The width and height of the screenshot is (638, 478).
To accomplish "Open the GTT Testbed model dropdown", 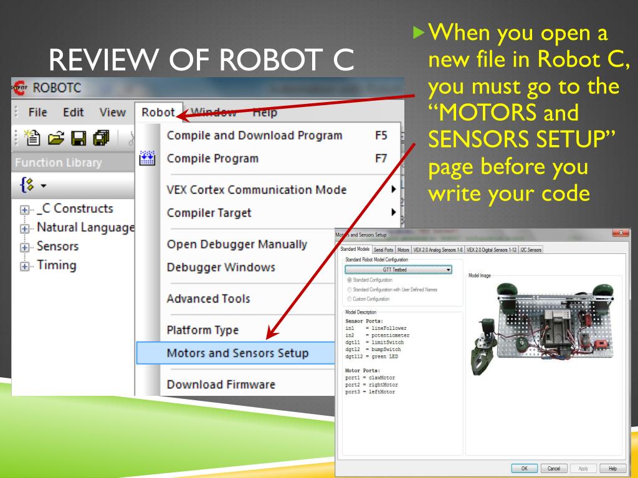I will click(x=398, y=269).
